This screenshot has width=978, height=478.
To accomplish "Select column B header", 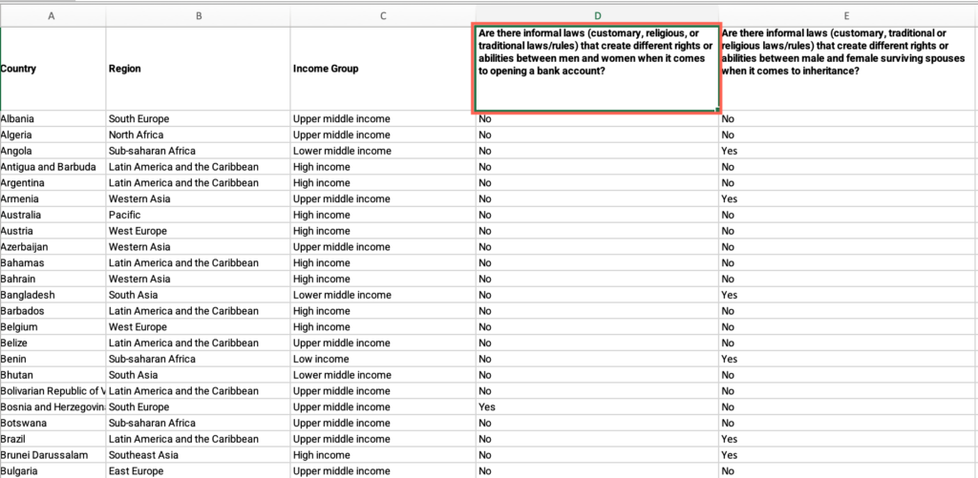I will [x=199, y=17].
